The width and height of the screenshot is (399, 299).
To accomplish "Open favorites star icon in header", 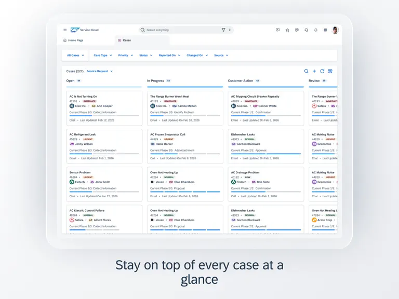I will pyautogui.click(x=287, y=30).
